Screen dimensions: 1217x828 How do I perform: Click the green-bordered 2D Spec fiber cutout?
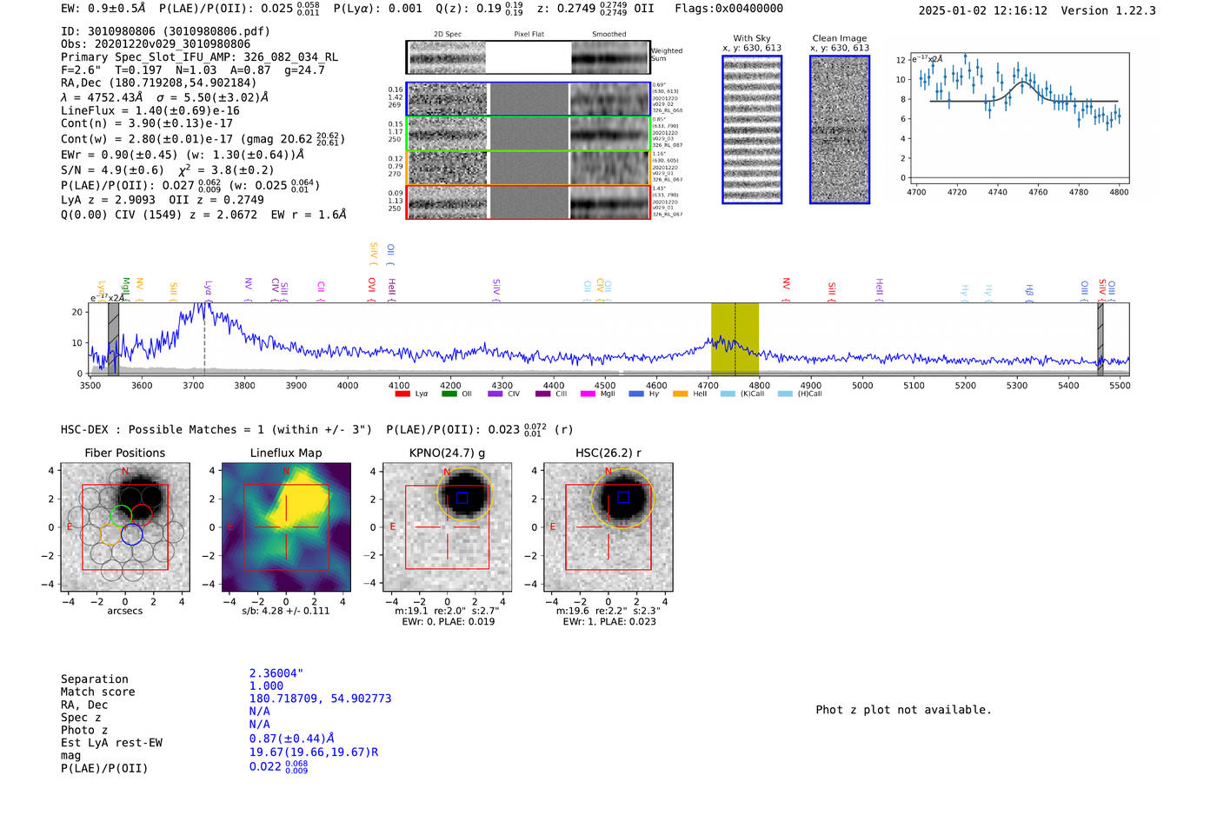pyautogui.click(x=448, y=134)
